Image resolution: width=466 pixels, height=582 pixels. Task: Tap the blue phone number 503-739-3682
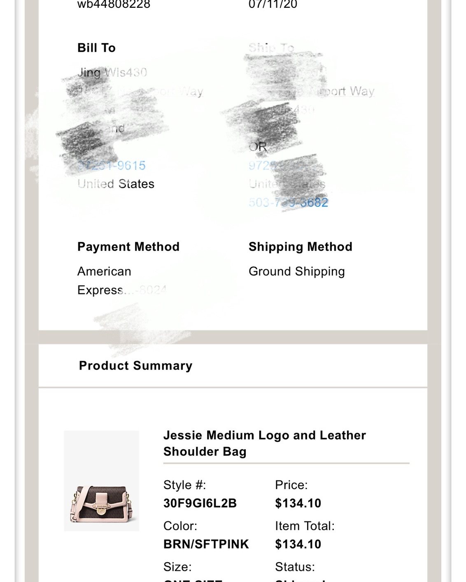coord(288,202)
